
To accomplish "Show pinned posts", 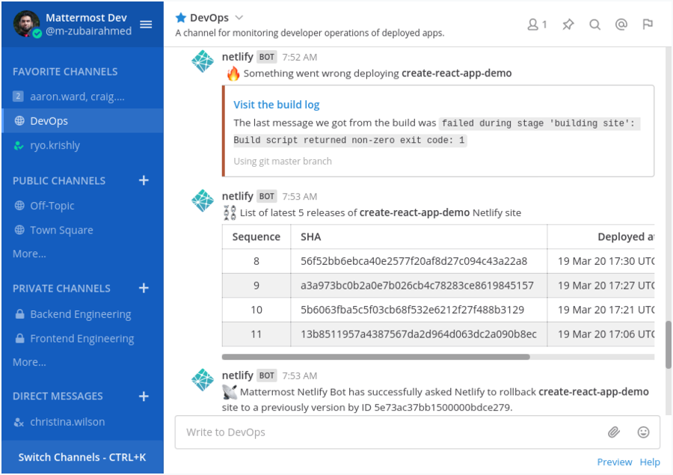I will [x=568, y=25].
